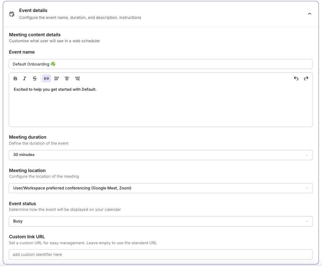Click the Meeting location label
Viewport: 322px width, 266px height.
[27, 171]
